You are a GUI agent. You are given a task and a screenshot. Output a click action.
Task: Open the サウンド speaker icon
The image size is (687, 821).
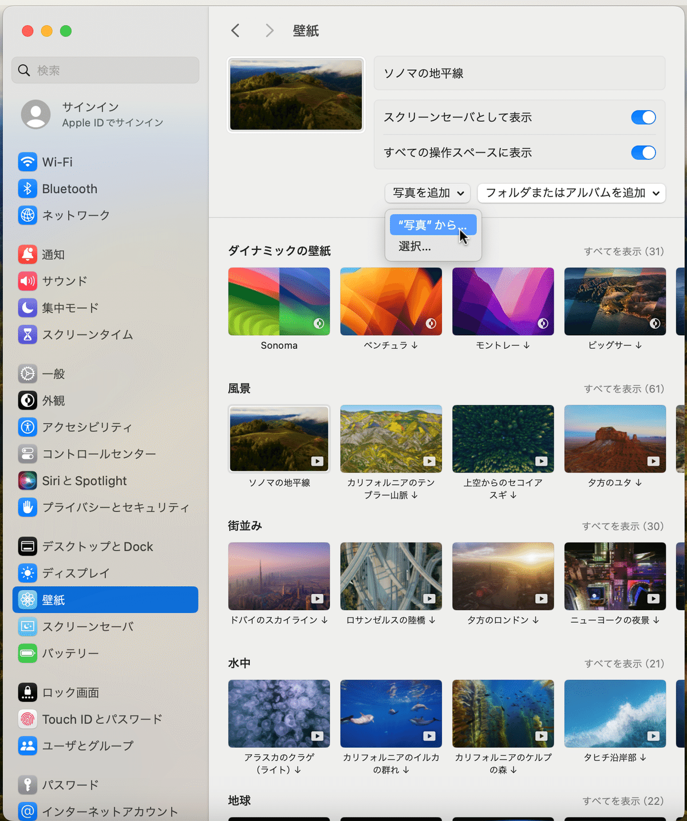(x=27, y=281)
